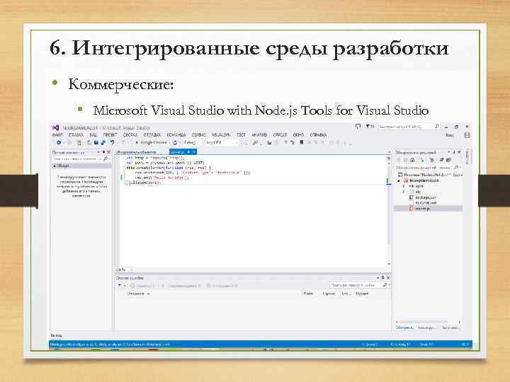Open the СБОРКА menu
The height and width of the screenshot is (382, 510).
(130, 135)
